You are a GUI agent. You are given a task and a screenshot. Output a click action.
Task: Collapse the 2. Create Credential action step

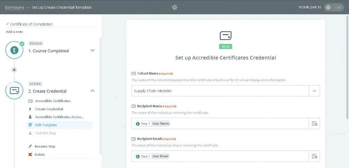[x=92, y=91]
